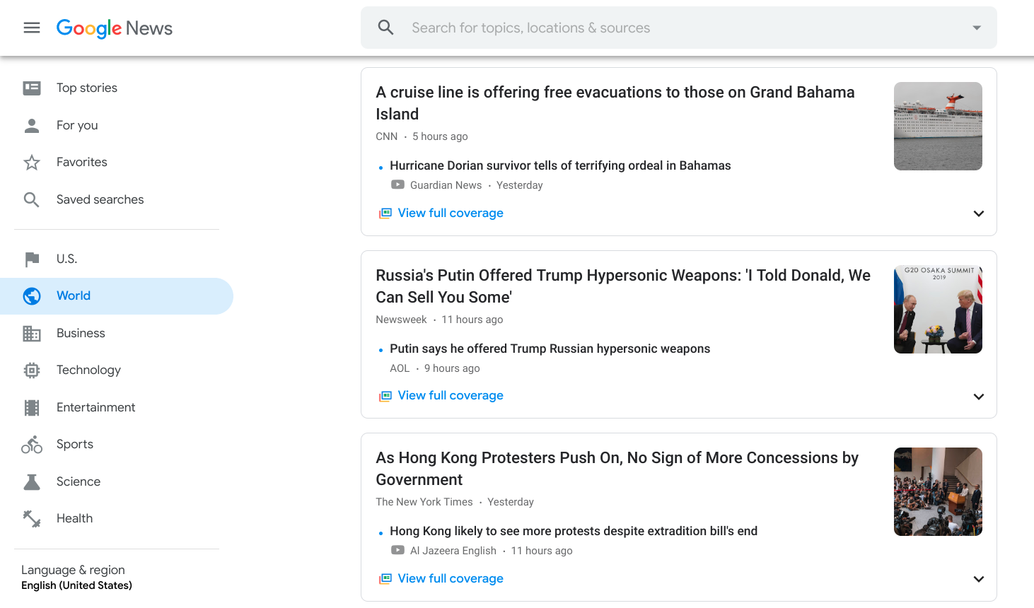Open the search options dropdown arrow
This screenshot has width=1034, height=608.
pyautogui.click(x=976, y=28)
